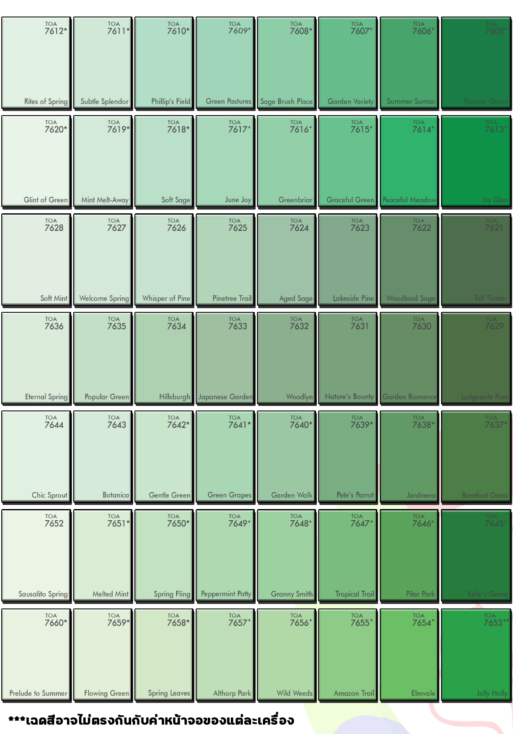Viewport: 513px width, 734px height.
Task: Choose the Peppermint Patty 7649 swatch
Action: tap(225, 555)
